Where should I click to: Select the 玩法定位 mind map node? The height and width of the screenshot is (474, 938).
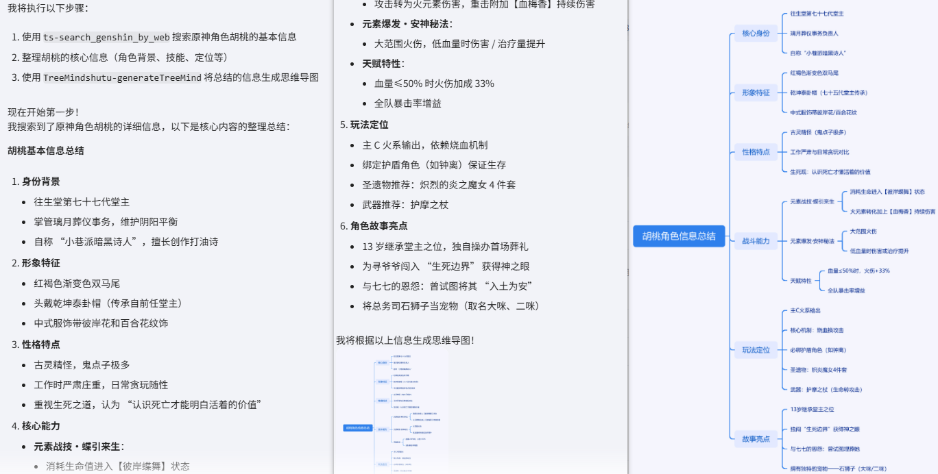point(756,350)
